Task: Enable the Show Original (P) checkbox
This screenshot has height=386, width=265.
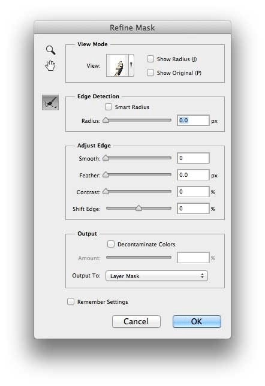Action: [x=150, y=73]
